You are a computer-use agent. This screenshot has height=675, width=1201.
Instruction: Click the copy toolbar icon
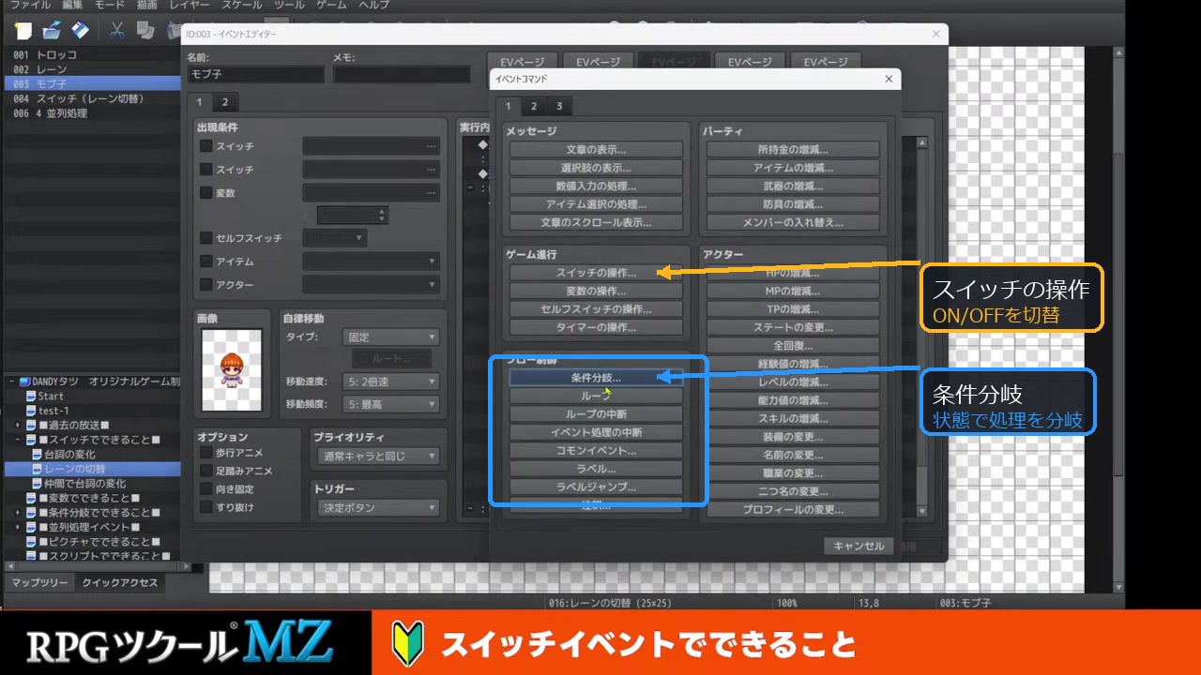coord(145,30)
